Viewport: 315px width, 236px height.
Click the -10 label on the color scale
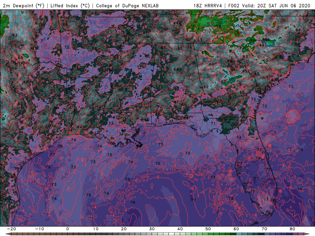point(39,229)
